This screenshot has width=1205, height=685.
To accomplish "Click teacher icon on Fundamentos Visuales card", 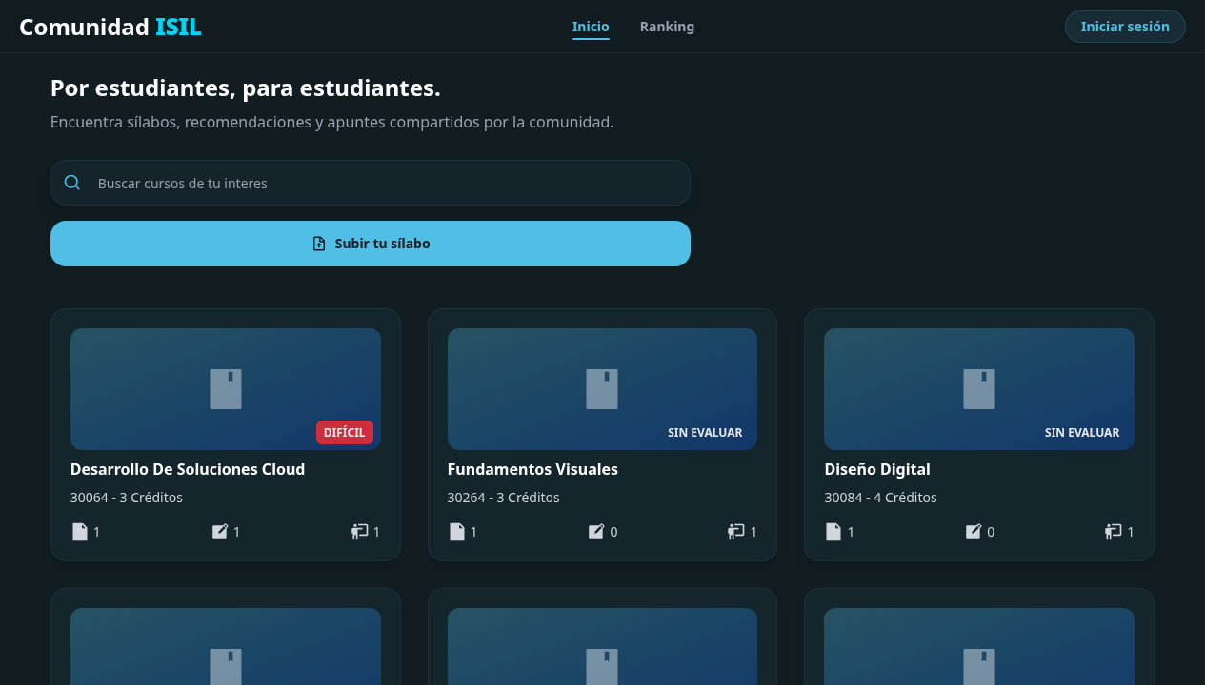I will [x=736, y=532].
